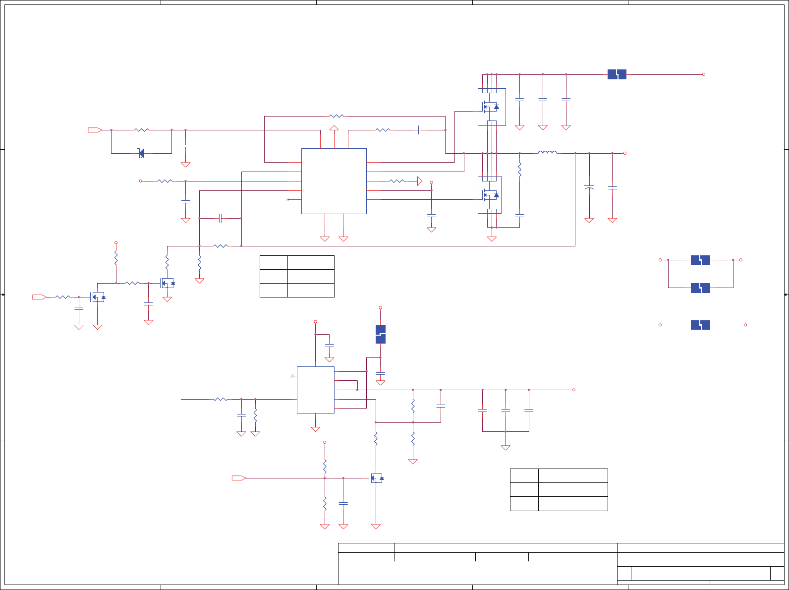Click the standalone jumper below the parallel pair
The height and width of the screenshot is (590, 789).
pyautogui.click(x=700, y=325)
